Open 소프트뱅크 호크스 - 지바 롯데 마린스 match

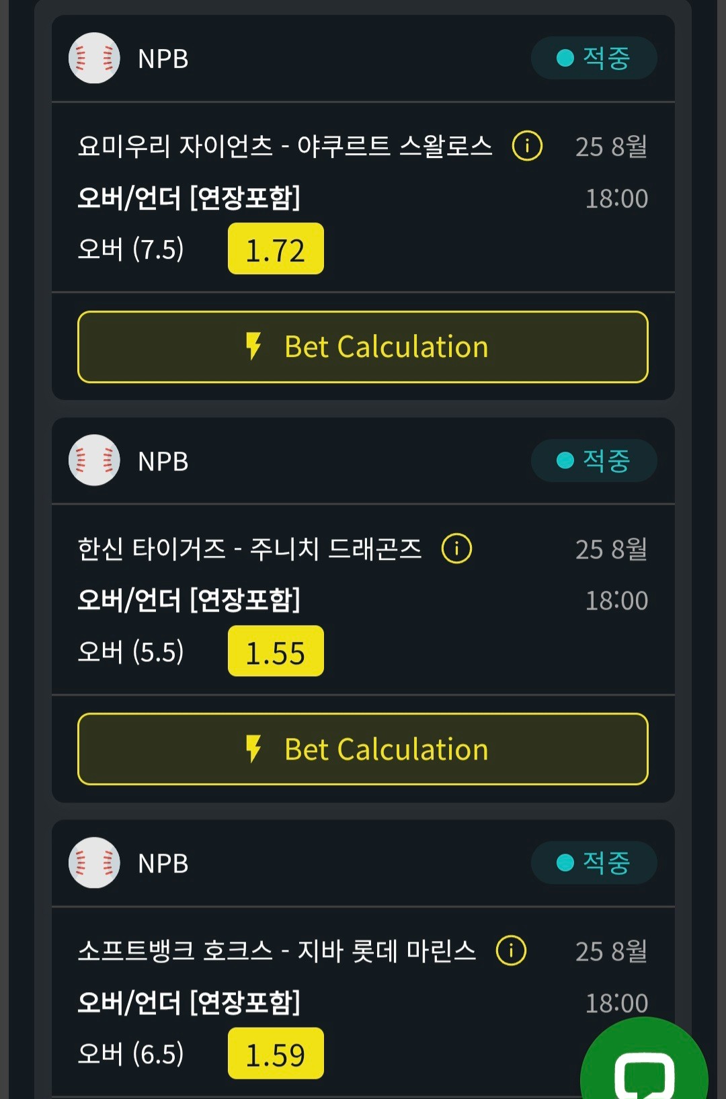tap(277, 950)
